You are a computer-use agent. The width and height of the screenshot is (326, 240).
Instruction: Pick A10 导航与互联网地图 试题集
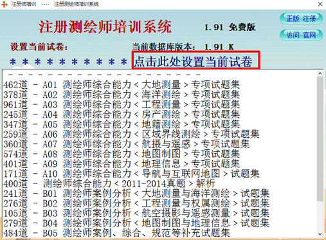[x=131, y=174]
